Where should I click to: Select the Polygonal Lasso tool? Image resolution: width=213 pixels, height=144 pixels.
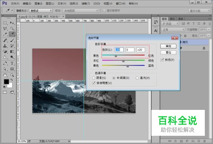(x=5, y=29)
